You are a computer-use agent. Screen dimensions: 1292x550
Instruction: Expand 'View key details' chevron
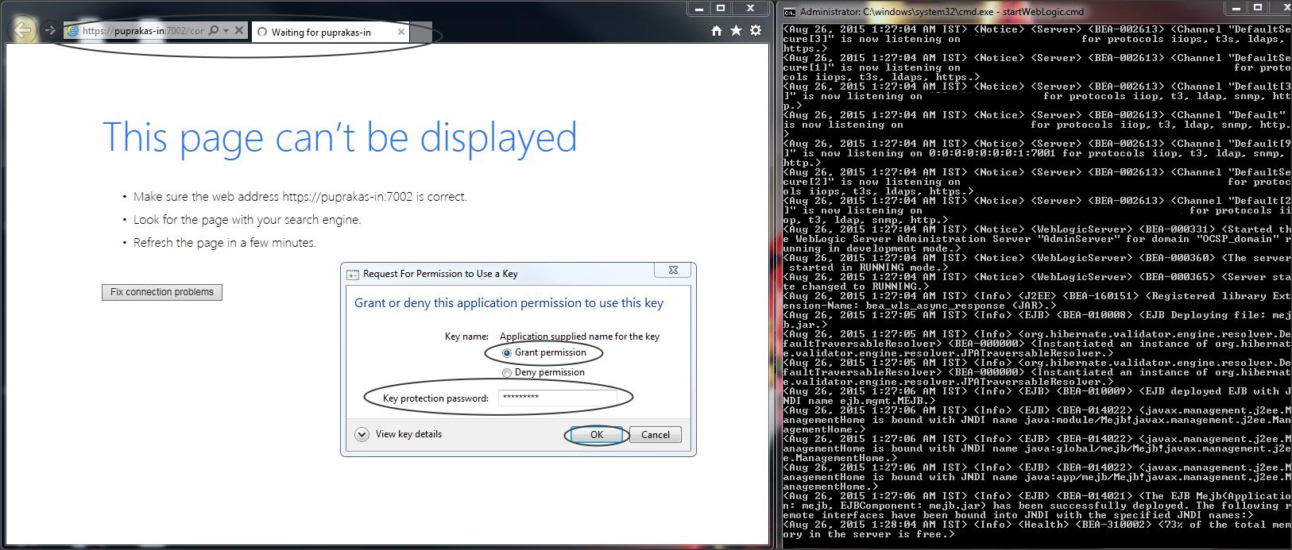click(362, 434)
